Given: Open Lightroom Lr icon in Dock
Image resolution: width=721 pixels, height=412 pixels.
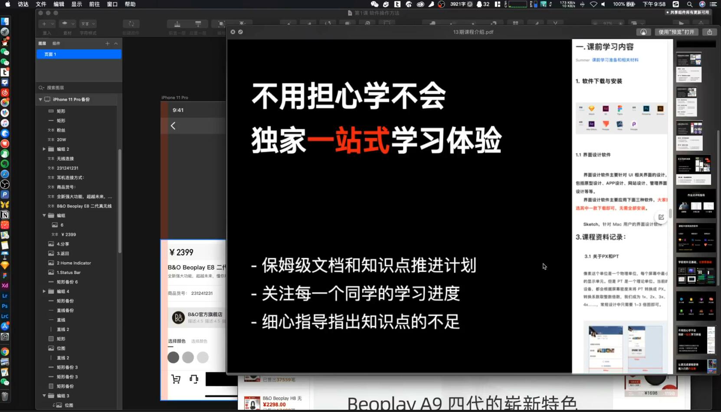Looking at the screenshot, I should click(5, 296).
